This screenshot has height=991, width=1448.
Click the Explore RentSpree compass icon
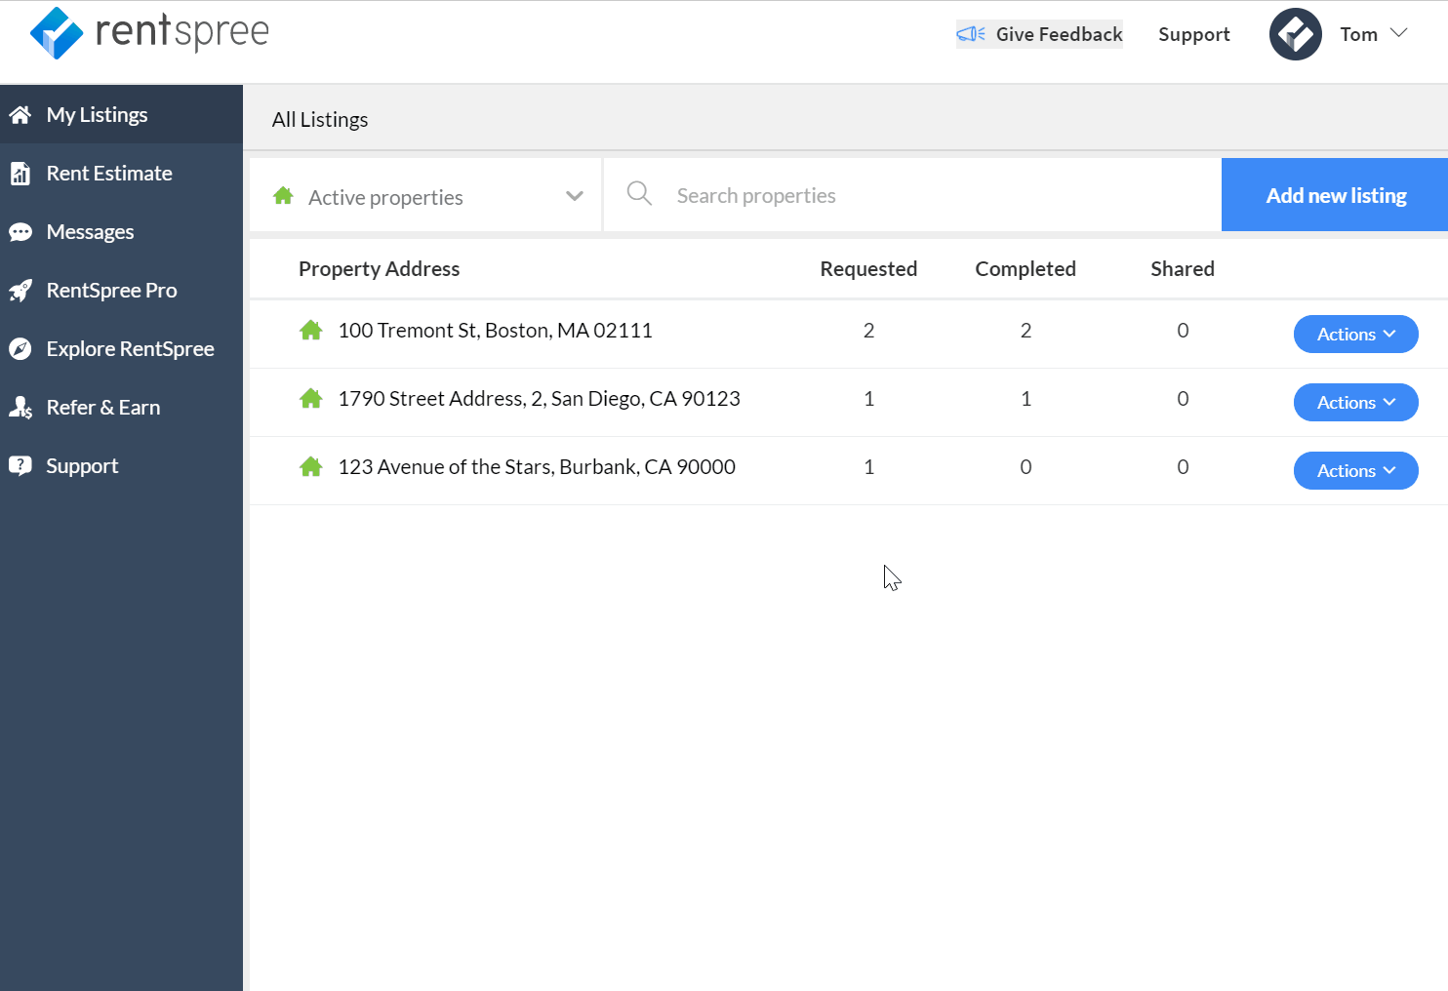click(20, 349)
